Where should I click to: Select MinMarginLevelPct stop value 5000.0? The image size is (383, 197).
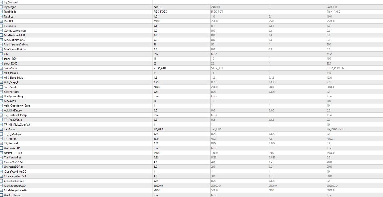click(354, 190)
